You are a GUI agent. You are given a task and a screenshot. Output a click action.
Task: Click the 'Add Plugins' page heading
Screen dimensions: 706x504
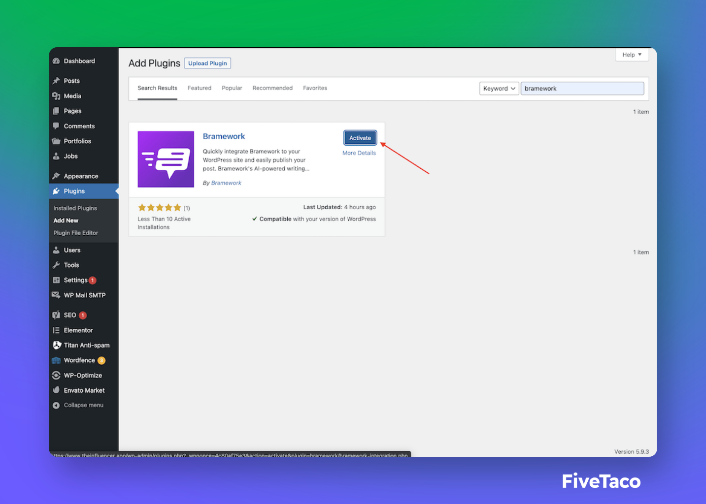154,63
